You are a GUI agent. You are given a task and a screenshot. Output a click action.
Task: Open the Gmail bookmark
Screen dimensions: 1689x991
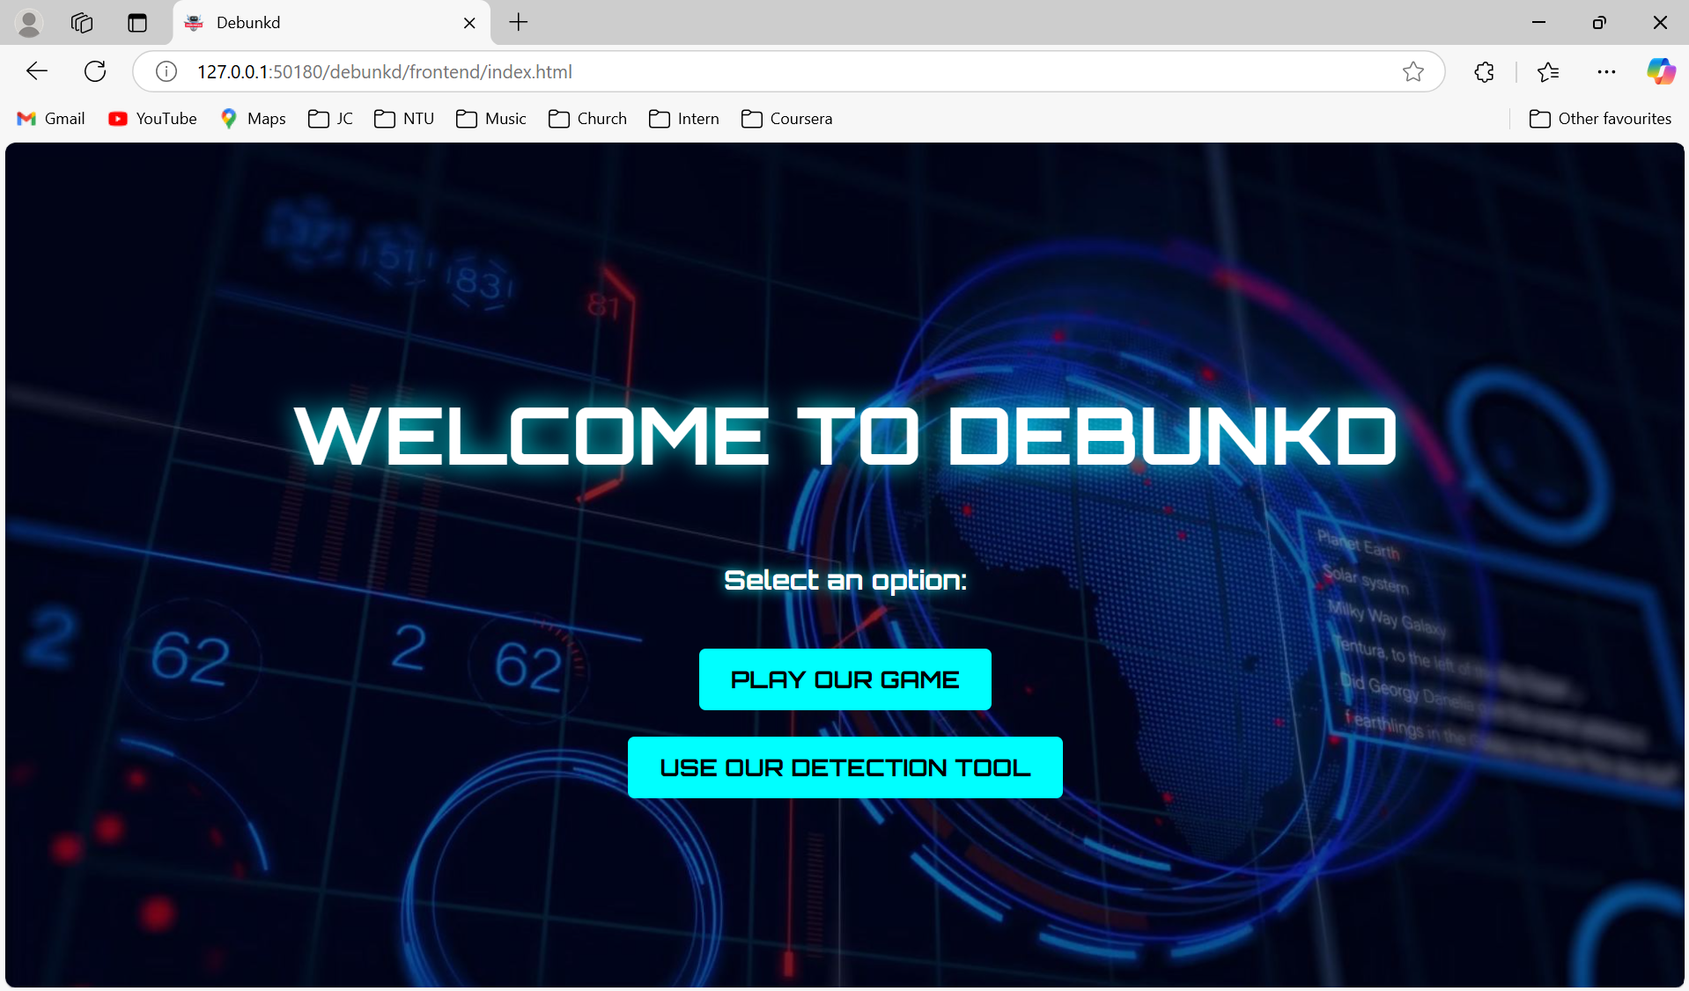[51, 119]
